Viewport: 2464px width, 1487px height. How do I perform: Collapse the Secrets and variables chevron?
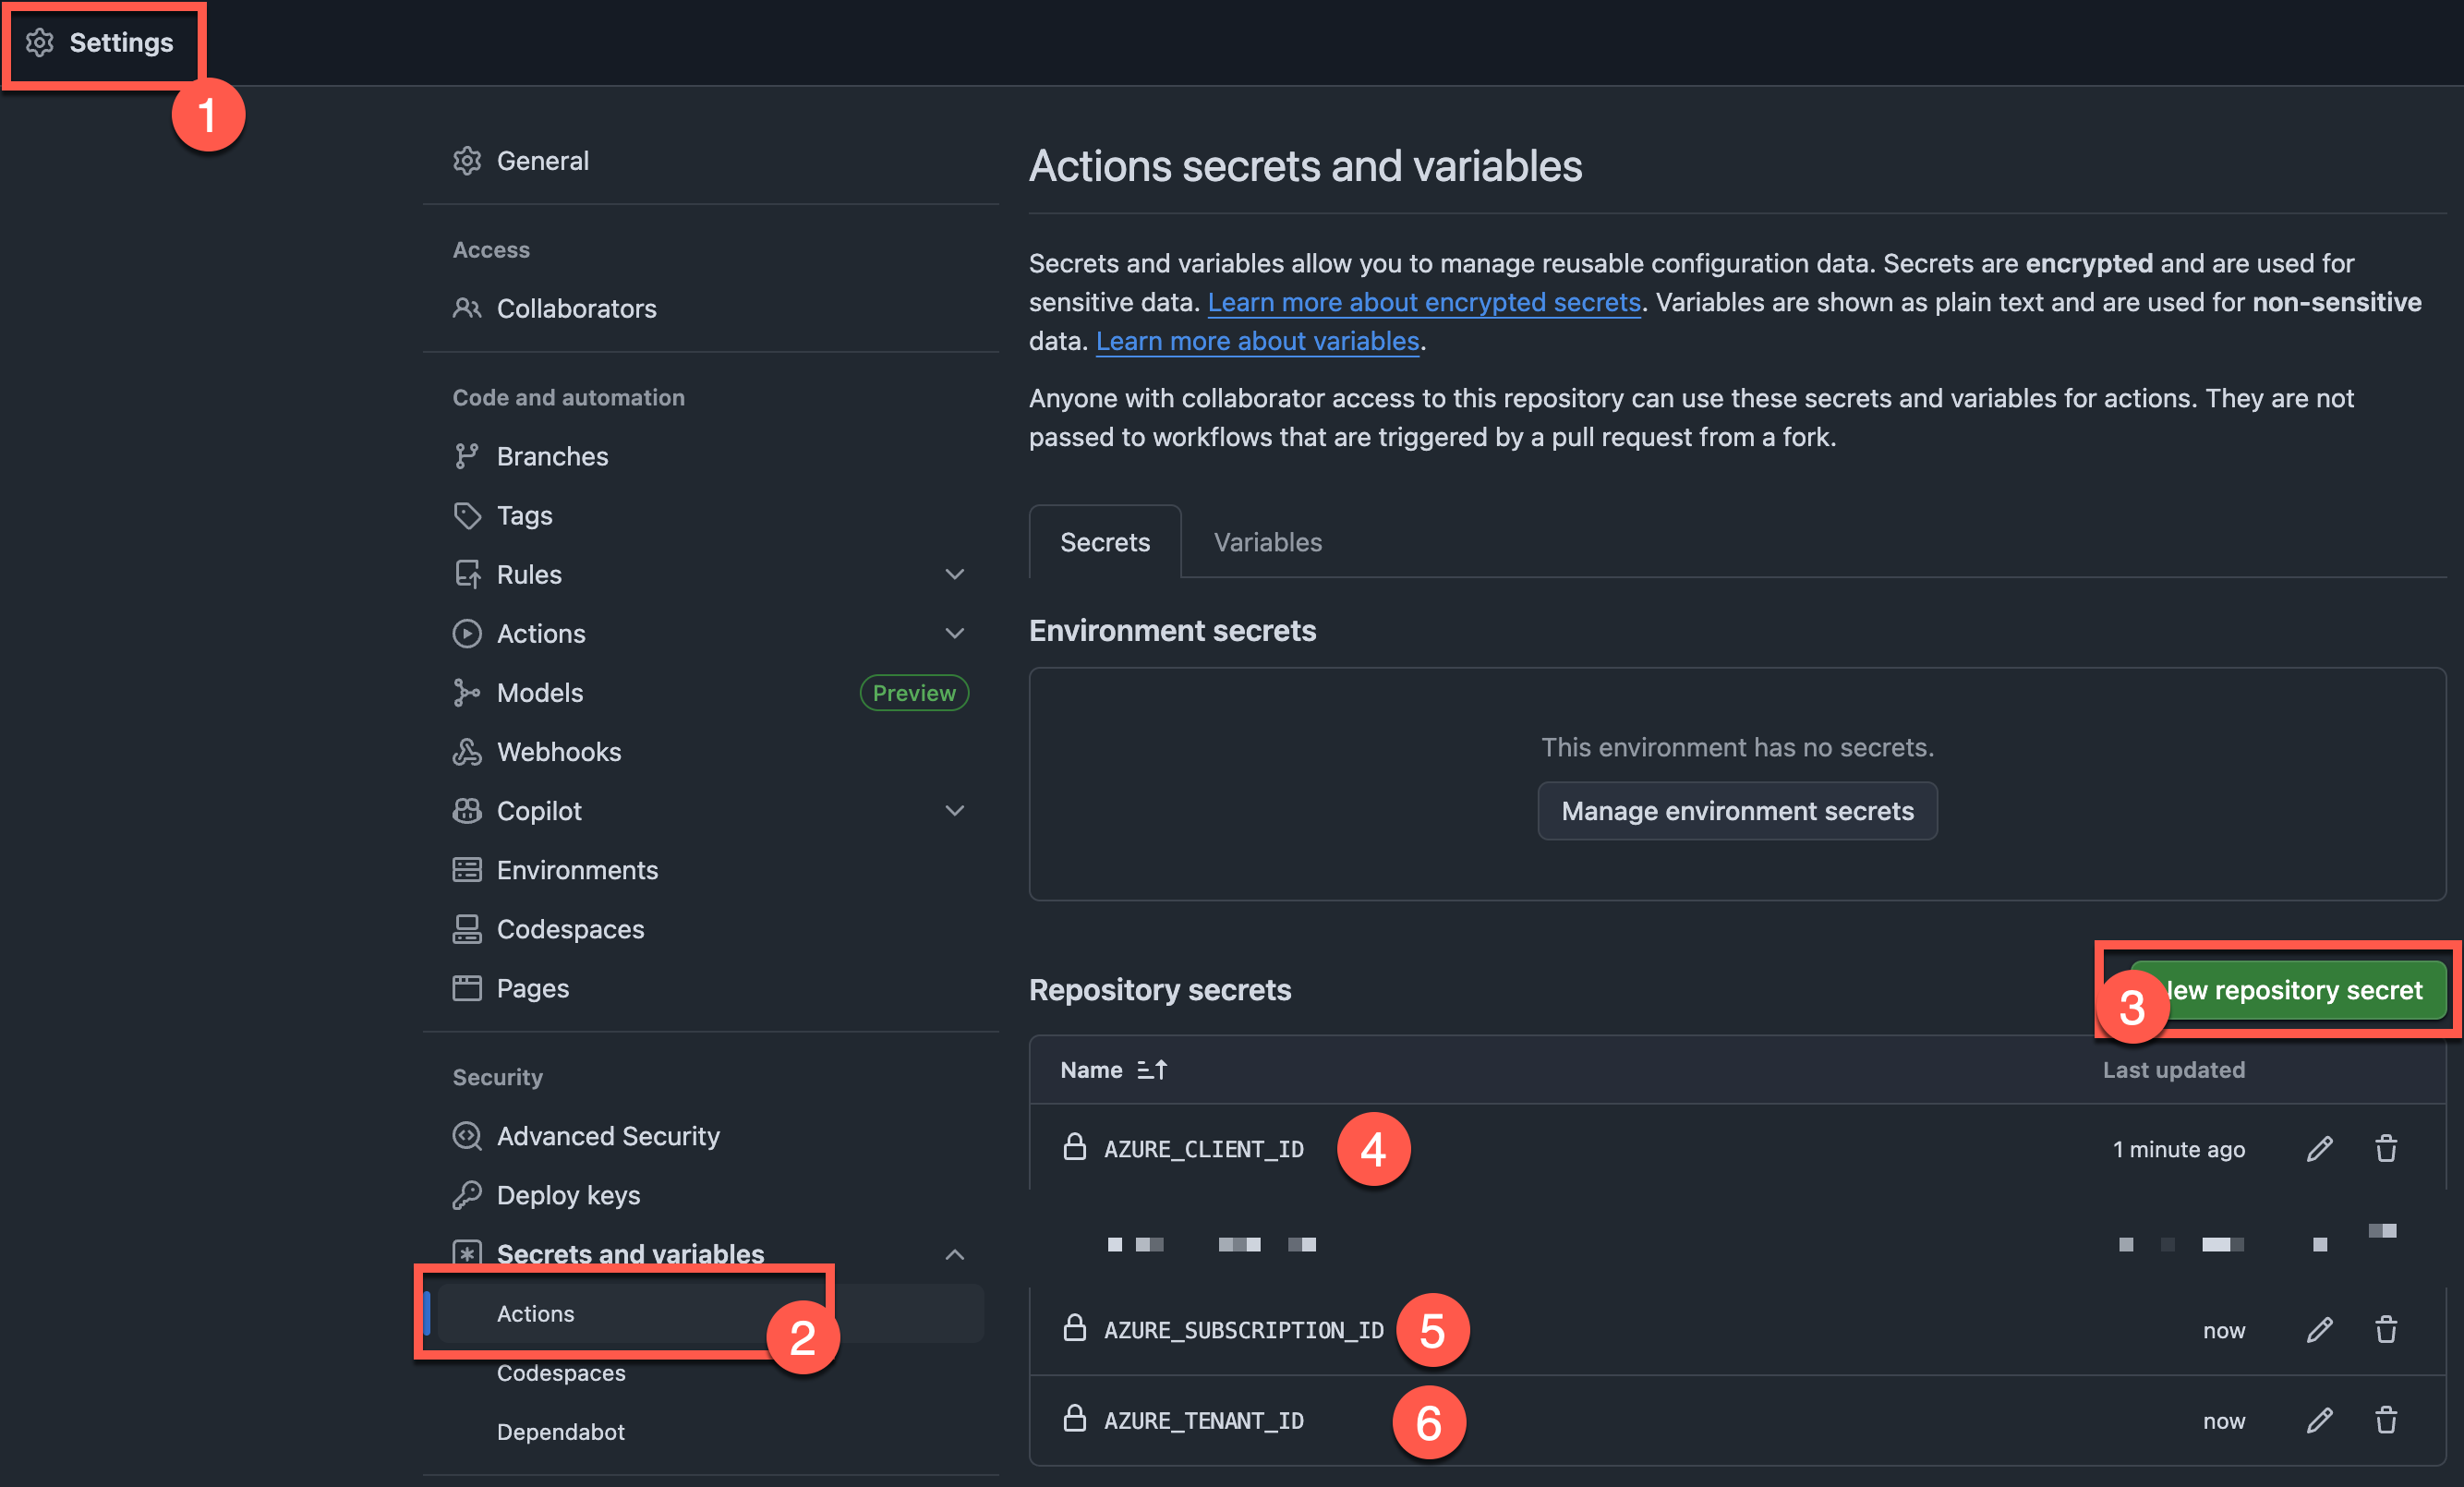click(x=954, y=1254)
